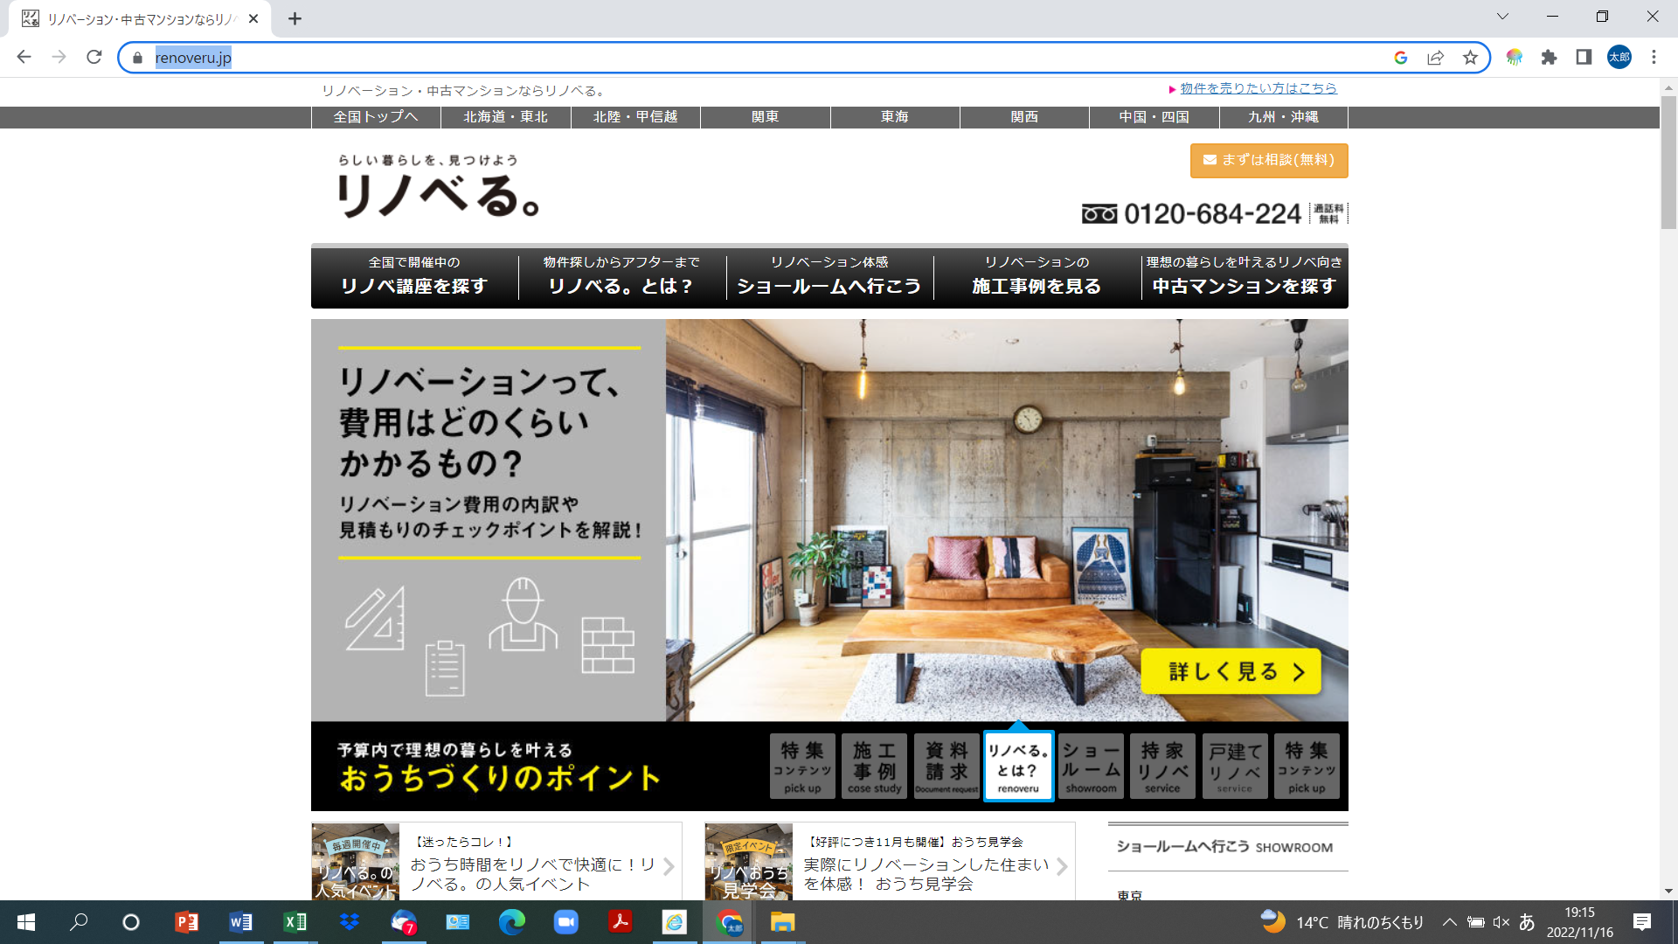Viewport: 1678px width, 944px height.
Task: Select the ショールーム showroom slide thumbnail
Action: (1090, 767)
